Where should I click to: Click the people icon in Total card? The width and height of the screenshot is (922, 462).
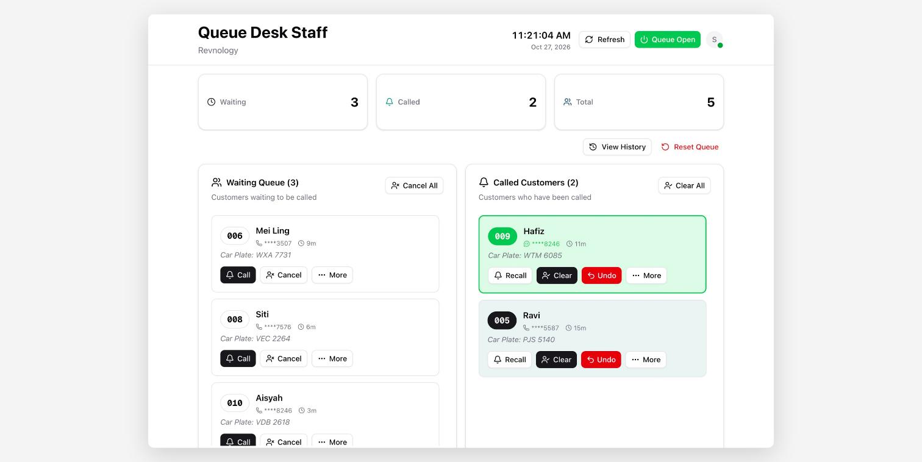click(x=567, y=102)
